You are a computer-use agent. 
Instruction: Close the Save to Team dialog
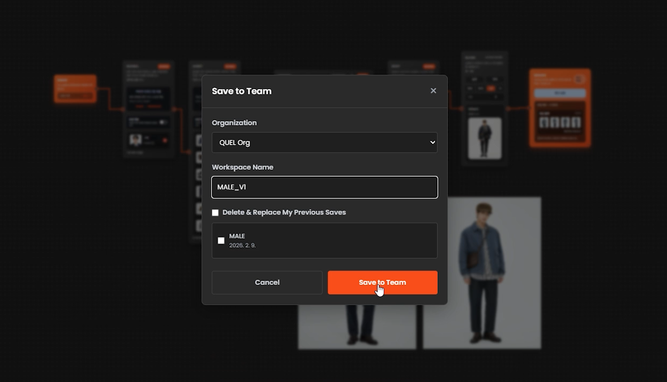pyautogui.click(x=433, y=91)
